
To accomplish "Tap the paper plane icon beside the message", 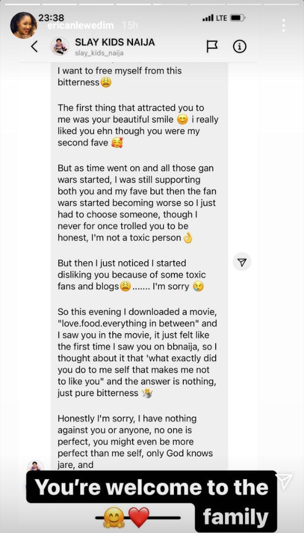I will pyautogui.click(x=242, y=263).
